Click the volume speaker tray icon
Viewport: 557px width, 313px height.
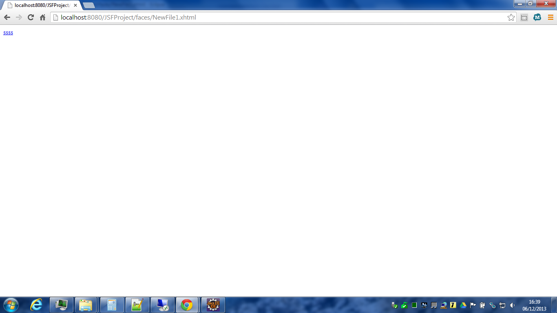click(x=512, y=305)
